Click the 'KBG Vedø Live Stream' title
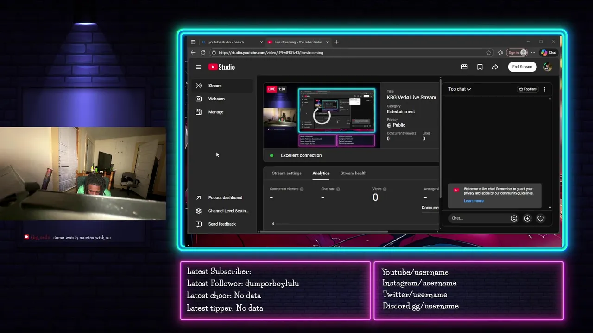The width and height of the screenshot is (593, 333). [411, 98]
